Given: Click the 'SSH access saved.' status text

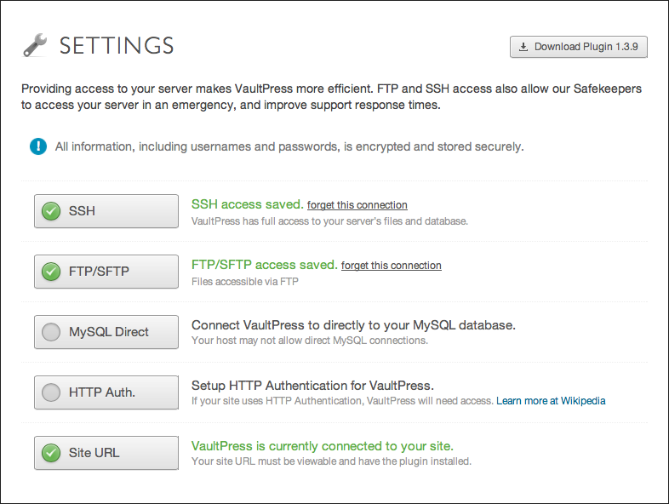Looking at the screenshot, I should click(247, 204).
